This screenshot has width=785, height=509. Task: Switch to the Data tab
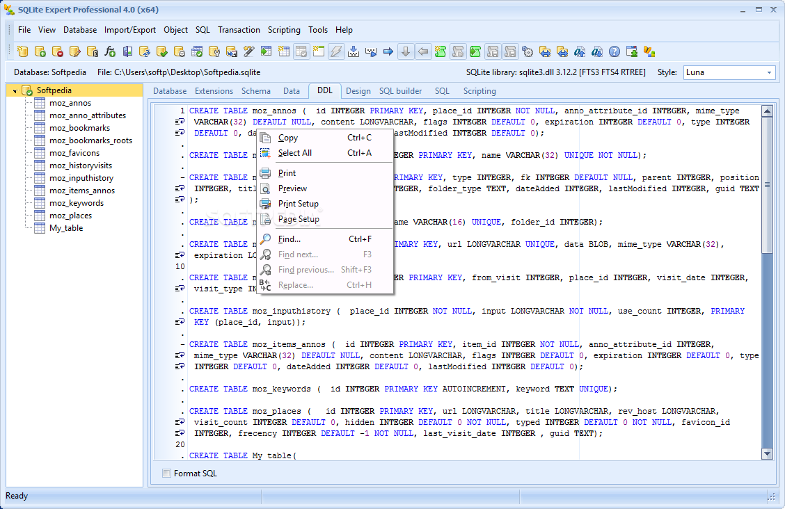click(x=292, y=91)
